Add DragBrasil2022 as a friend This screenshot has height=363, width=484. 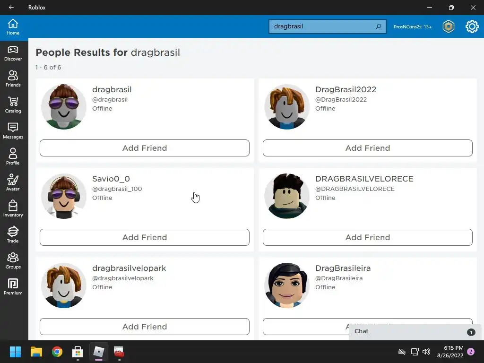coord(368,148)
